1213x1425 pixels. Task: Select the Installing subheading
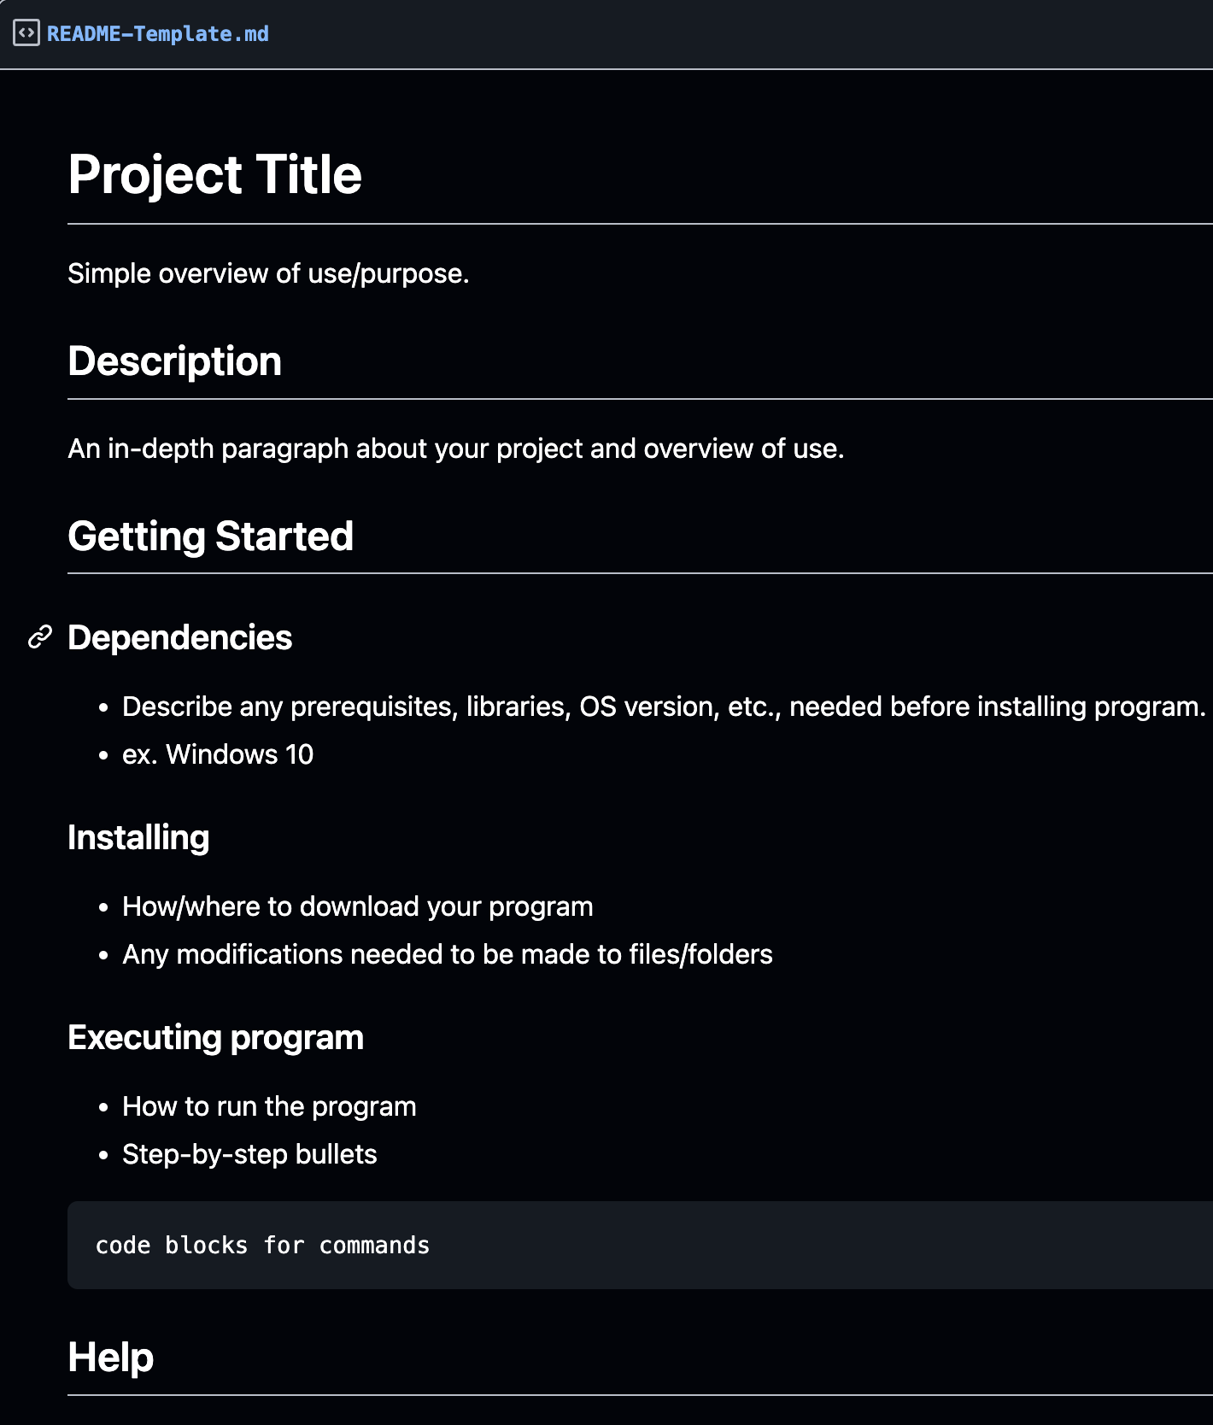[138, 837]
